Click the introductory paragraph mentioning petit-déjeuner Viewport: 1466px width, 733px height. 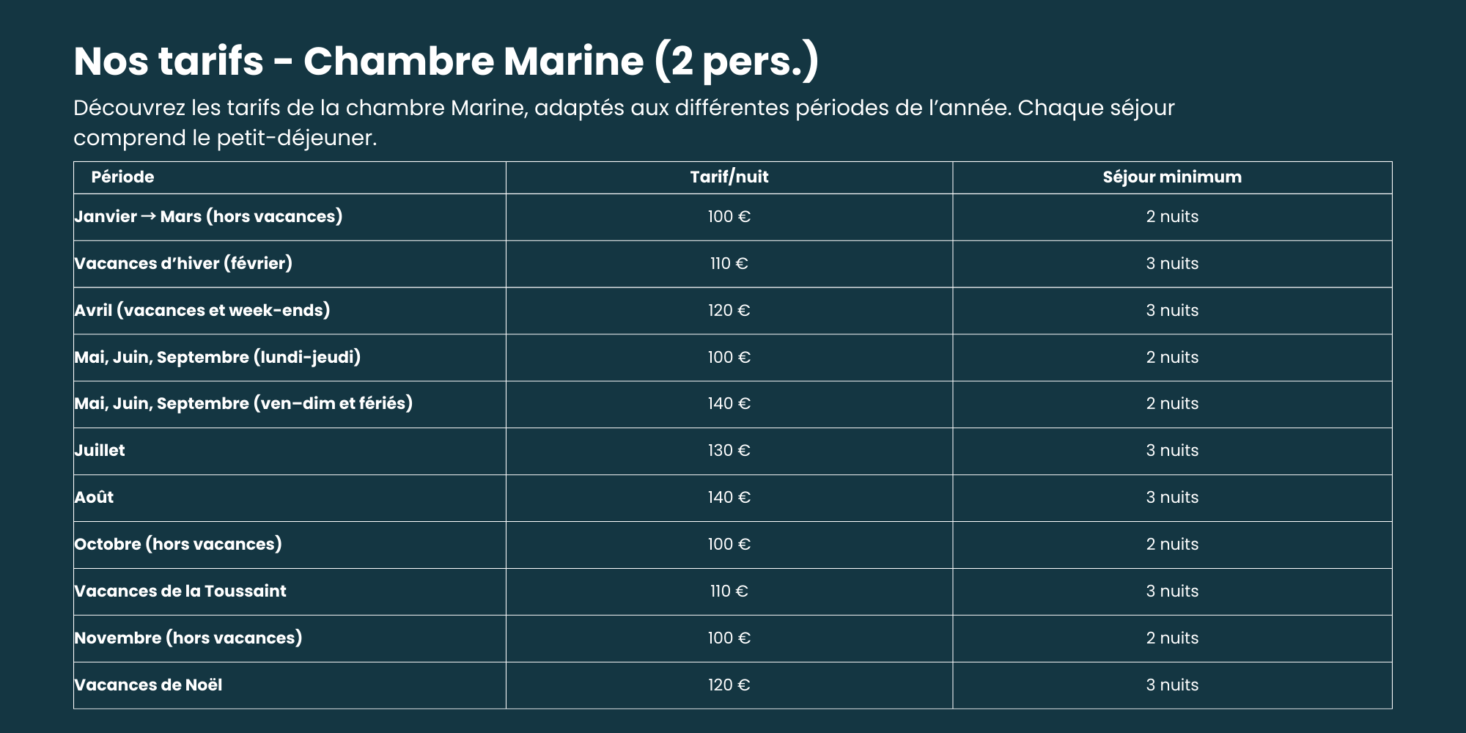tap(623, 122)
